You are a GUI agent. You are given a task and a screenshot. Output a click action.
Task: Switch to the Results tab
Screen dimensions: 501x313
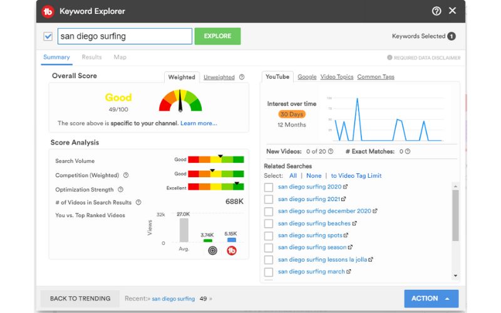[91, 57]
